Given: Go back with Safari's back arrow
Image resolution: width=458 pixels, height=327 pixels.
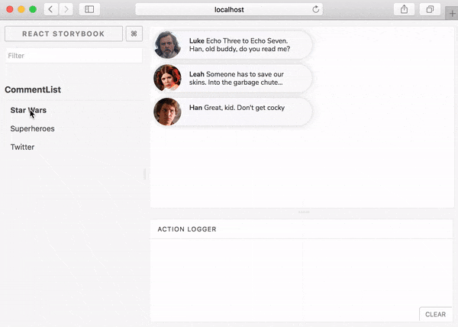Looking at the screenshot, I should coord(51,9).
